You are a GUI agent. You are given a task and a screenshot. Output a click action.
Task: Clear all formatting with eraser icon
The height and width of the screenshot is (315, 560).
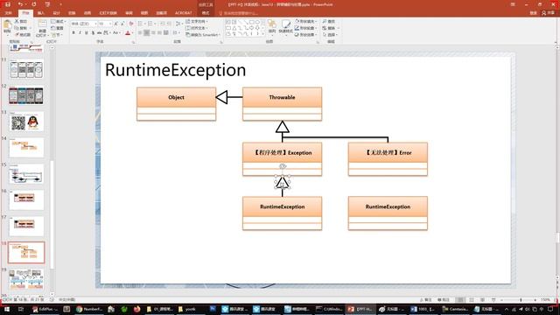click(131, 24)
